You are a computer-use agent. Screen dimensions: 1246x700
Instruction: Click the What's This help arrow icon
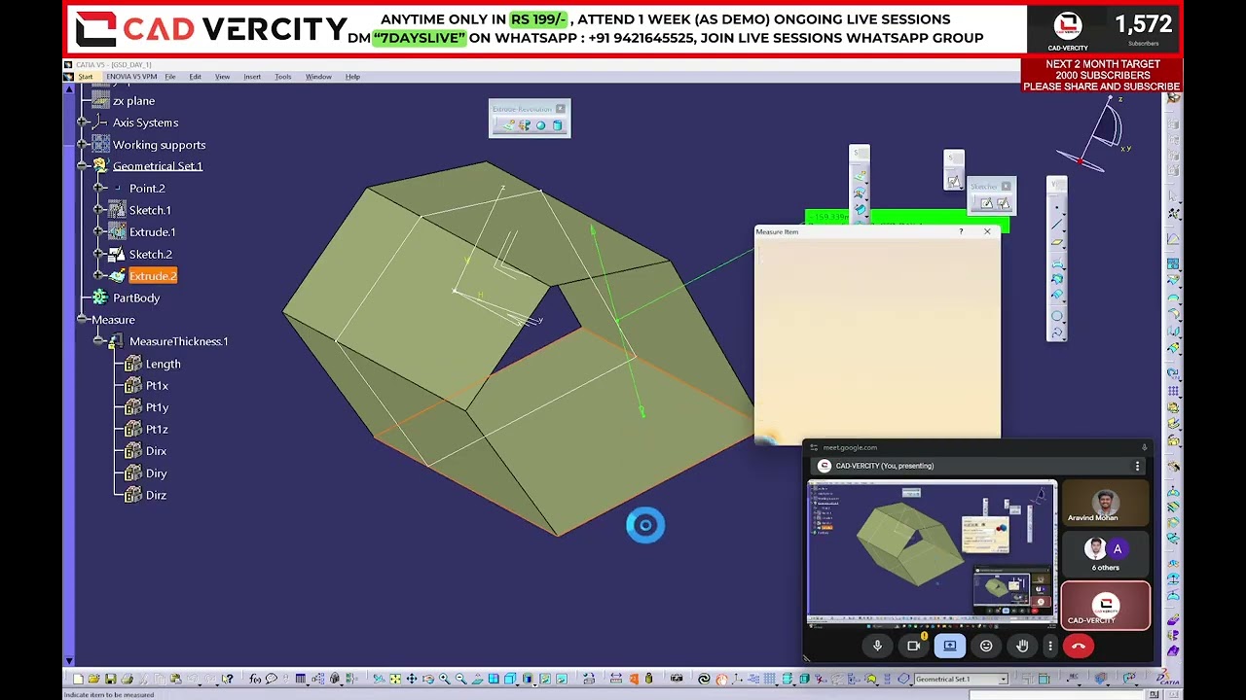click(227, 679)
